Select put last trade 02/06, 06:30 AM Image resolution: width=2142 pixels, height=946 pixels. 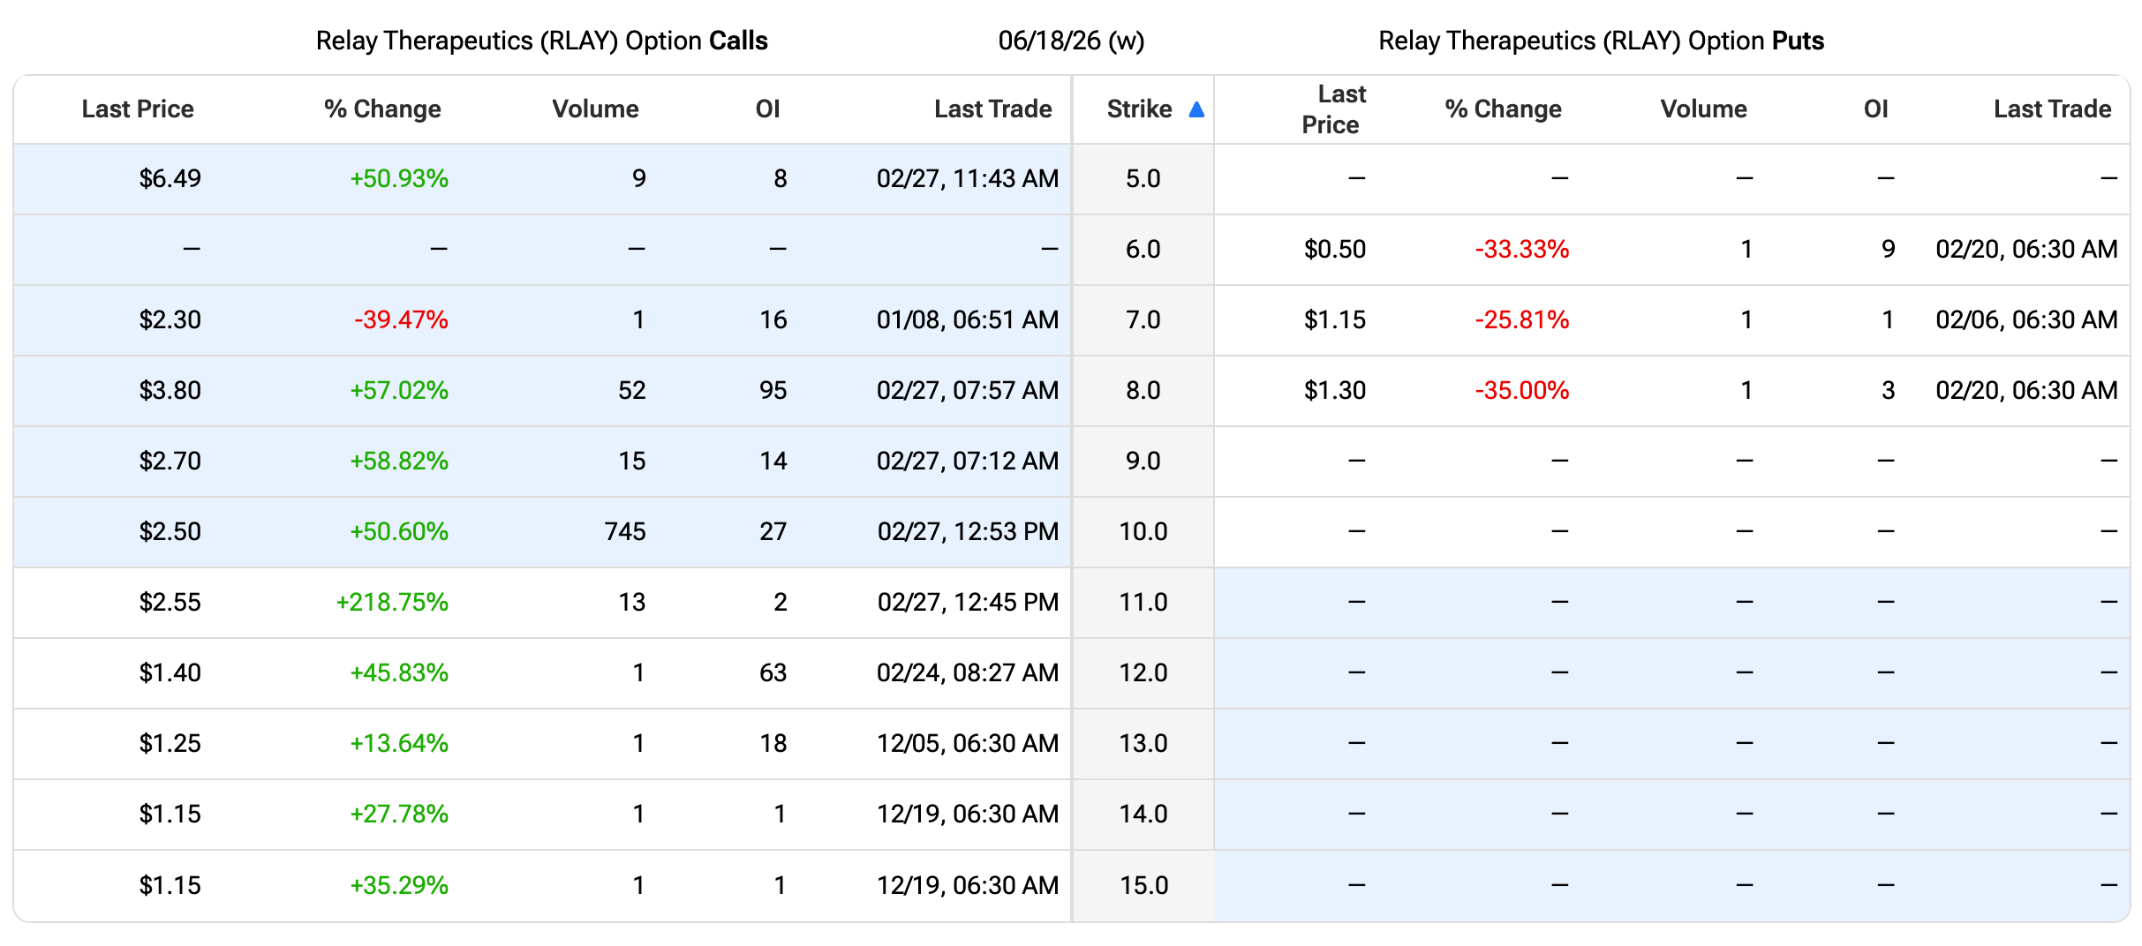click(x=2026, y=320)
